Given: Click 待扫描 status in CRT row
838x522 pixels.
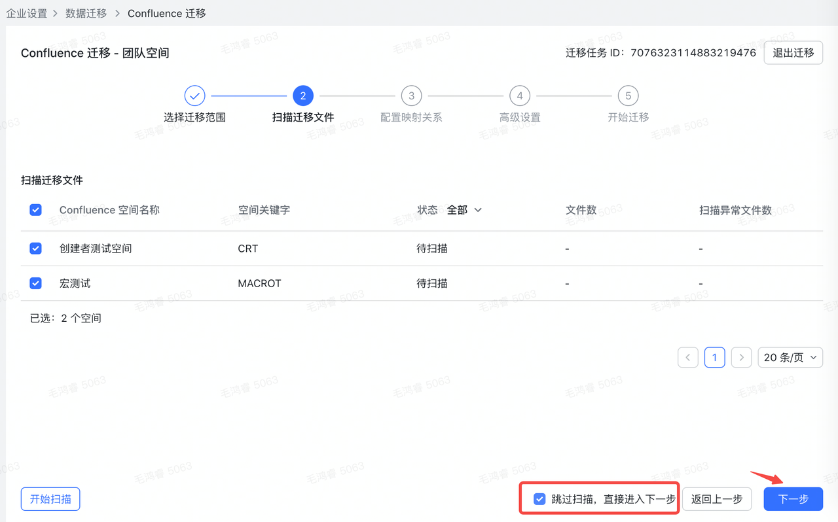Looking at the screenshot, I should (x=432, y=249).
